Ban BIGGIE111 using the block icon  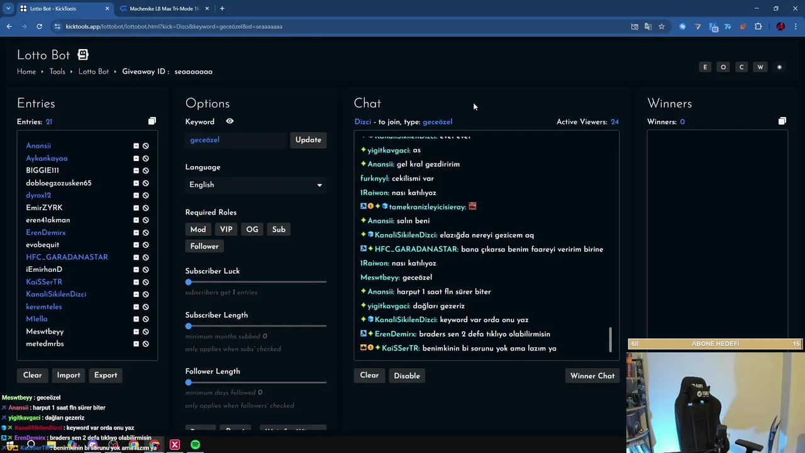coord(145,171)
